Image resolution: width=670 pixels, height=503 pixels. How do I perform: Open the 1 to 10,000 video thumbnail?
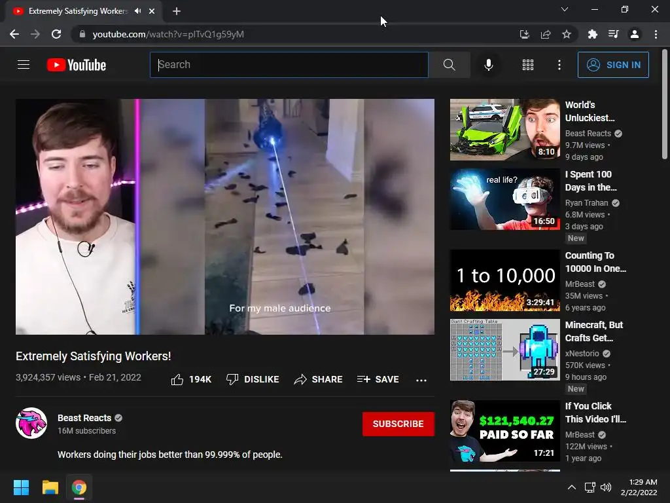point(504,280)
